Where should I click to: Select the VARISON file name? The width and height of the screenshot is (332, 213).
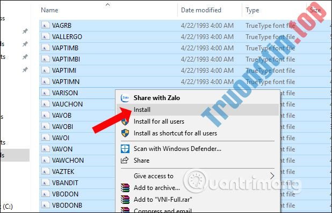[65, 93]
